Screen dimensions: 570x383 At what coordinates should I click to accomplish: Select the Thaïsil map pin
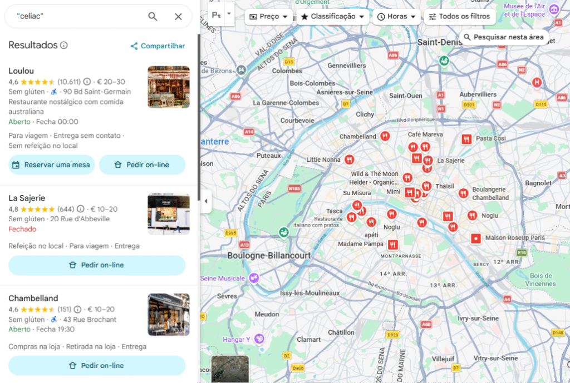coord(426,186)
